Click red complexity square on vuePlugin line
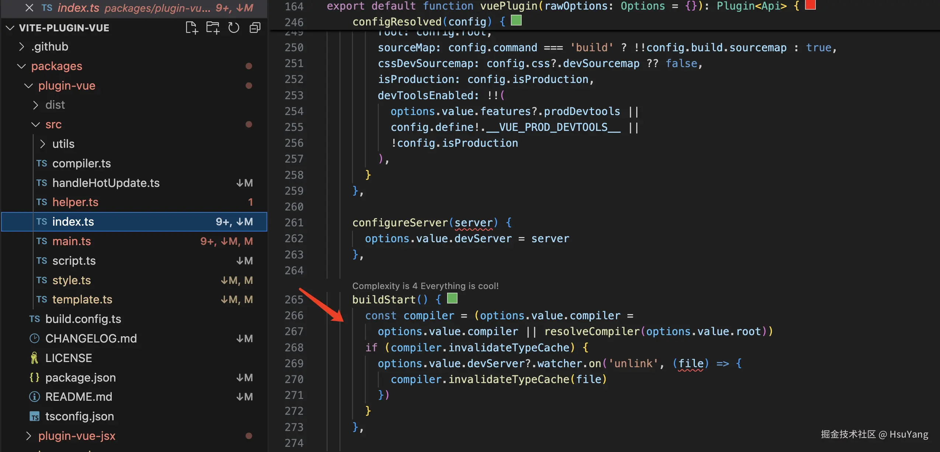940x452 pixels. point(810,5)
